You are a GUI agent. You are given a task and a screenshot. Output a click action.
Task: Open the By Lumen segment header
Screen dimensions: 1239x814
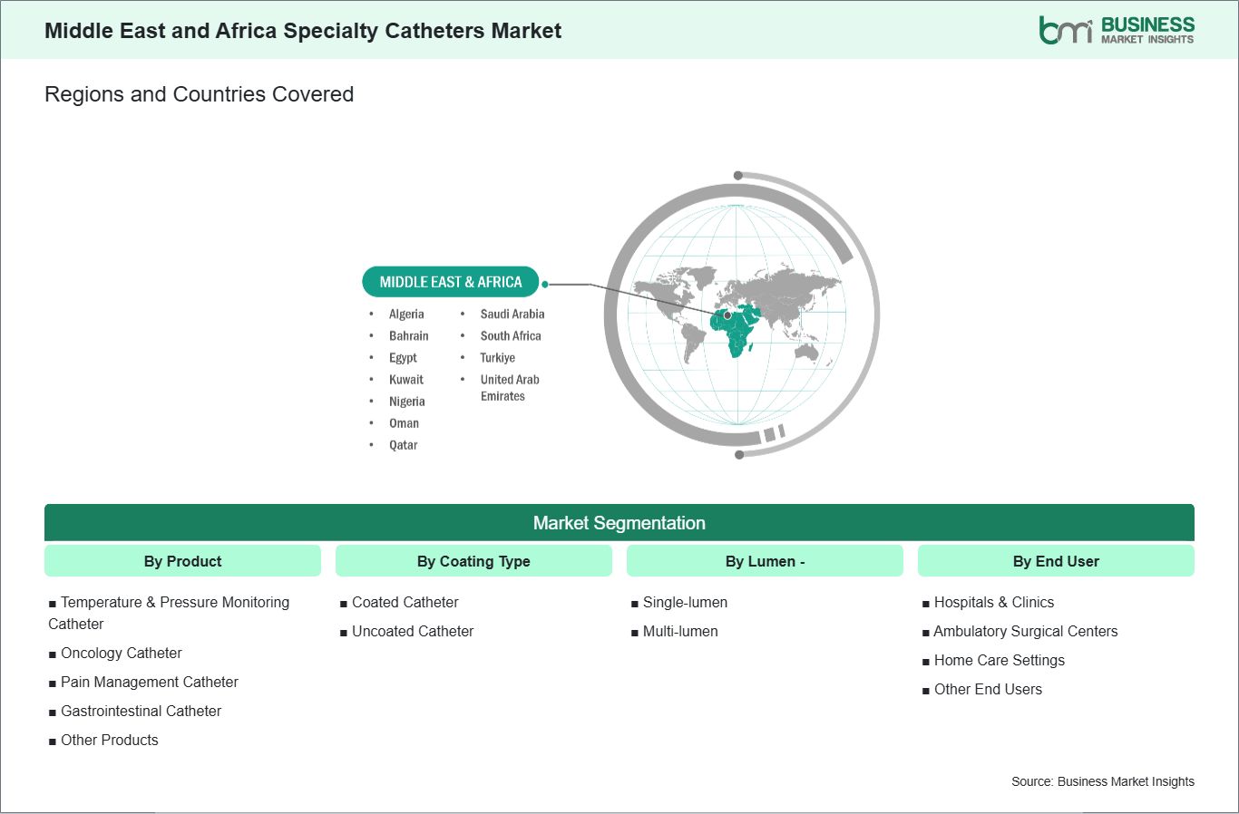click(765, 561)
